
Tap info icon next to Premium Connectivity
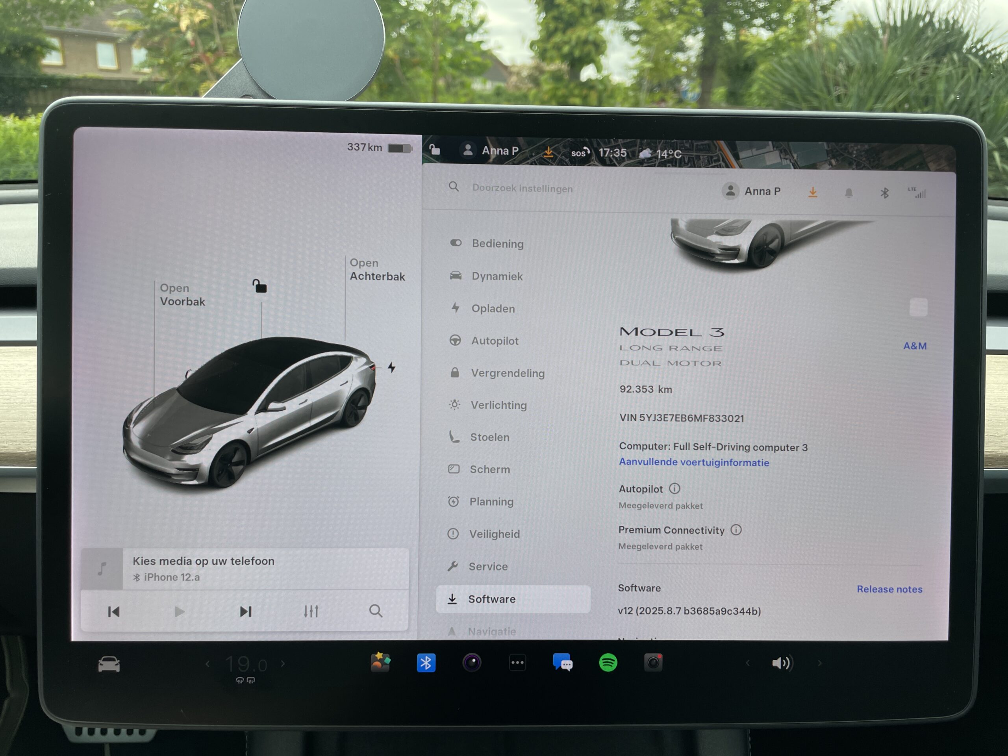[x=736, y=530]
